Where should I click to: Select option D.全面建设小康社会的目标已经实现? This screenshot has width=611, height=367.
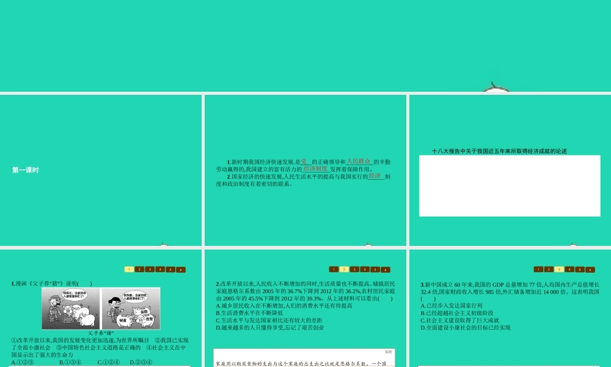click(x=465, y=328)
